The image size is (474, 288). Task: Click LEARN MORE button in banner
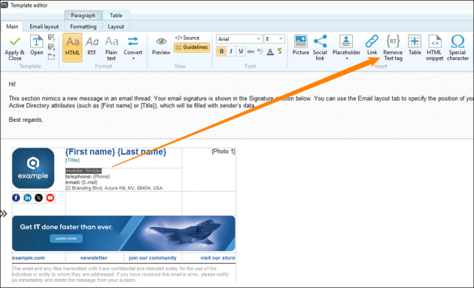click(66, 238)
